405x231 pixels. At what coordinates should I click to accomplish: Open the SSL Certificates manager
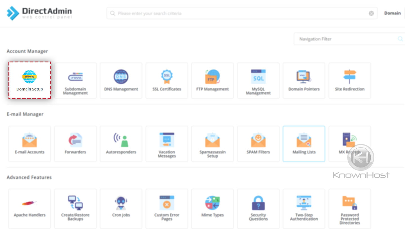click(x=167, y=81)
